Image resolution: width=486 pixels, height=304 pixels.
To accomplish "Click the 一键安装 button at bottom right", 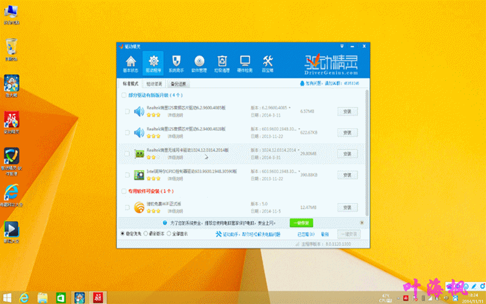I will point(349,234).
